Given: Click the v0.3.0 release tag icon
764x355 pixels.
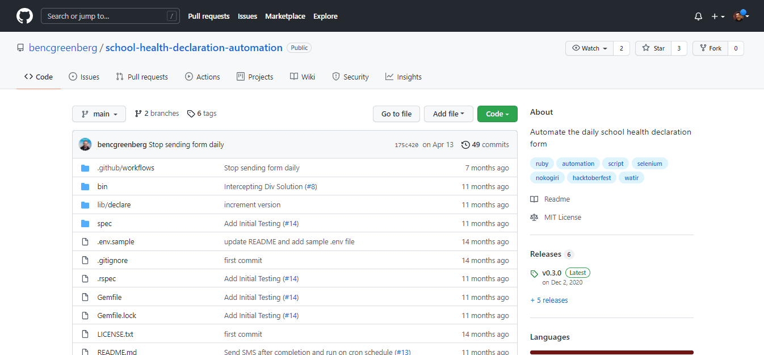Looking at the screenshot, I should 534,274.
